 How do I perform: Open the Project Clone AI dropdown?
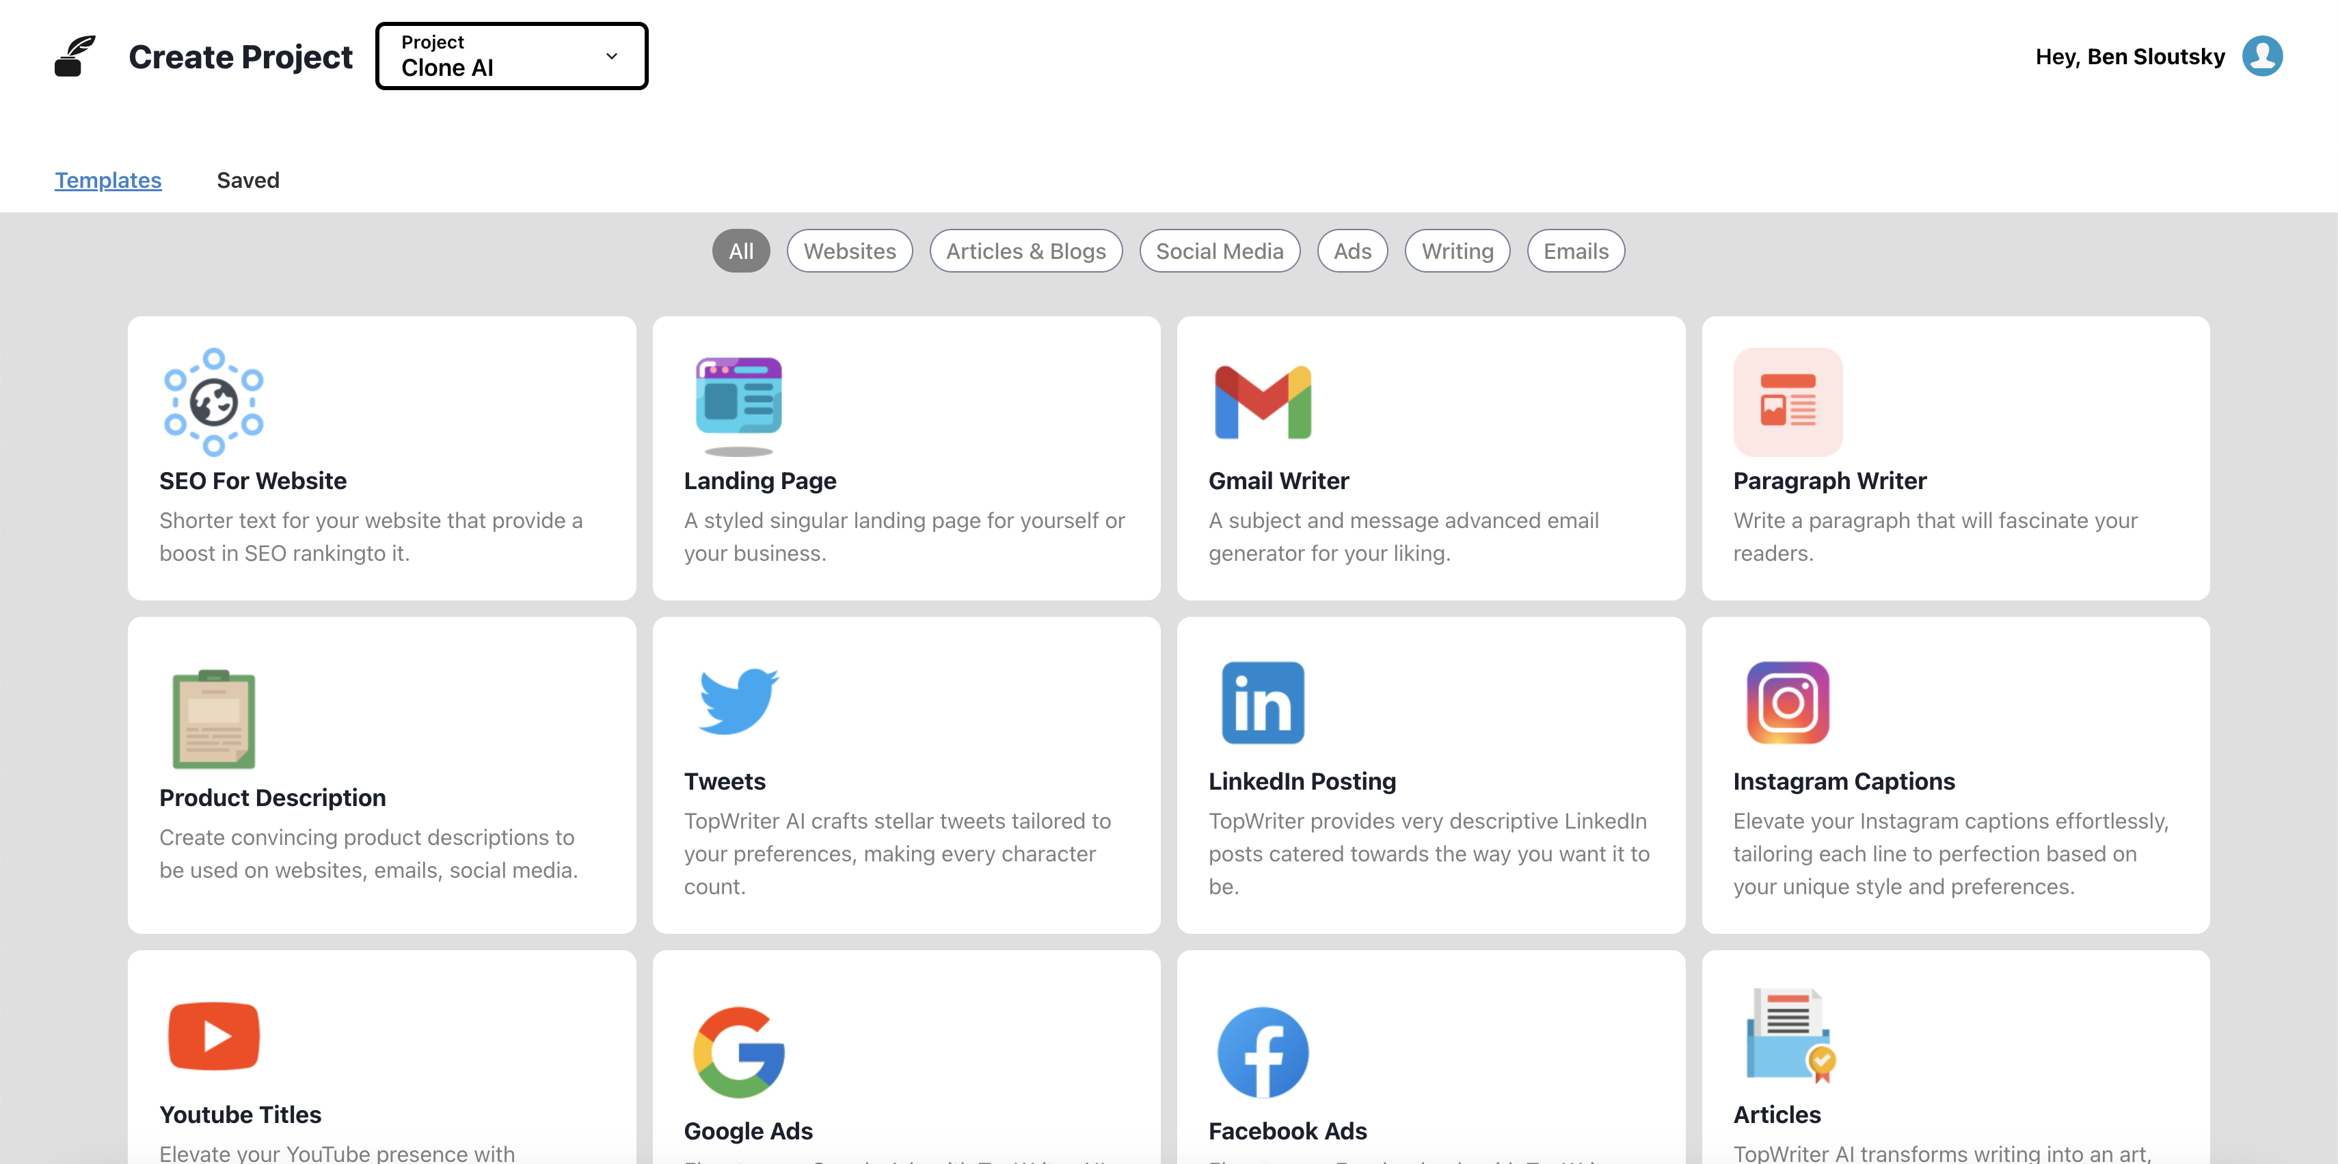(x=511, y=56)
